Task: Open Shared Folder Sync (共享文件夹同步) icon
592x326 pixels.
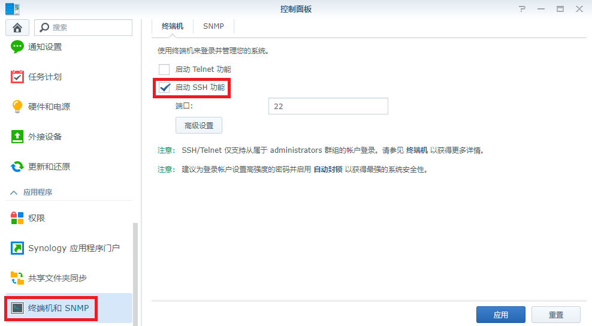Action: click(18, 278)
